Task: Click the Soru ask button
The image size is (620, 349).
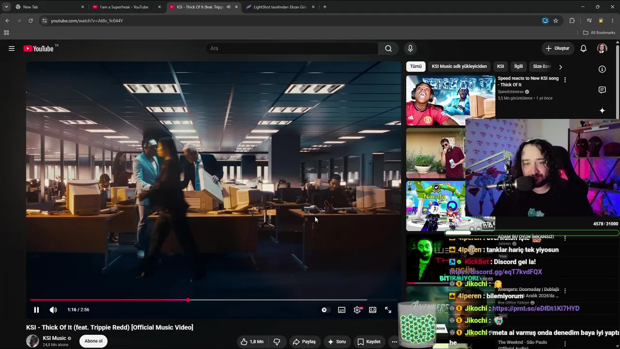Action: tap(337, 342)
